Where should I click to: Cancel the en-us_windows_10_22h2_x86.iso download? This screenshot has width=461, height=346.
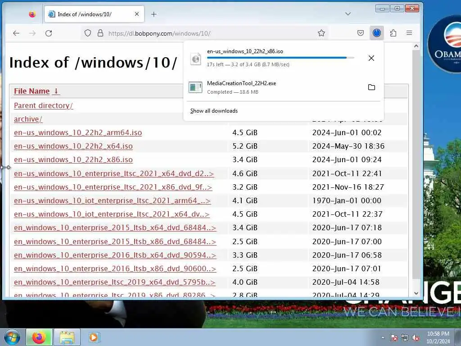click(371, 58)
